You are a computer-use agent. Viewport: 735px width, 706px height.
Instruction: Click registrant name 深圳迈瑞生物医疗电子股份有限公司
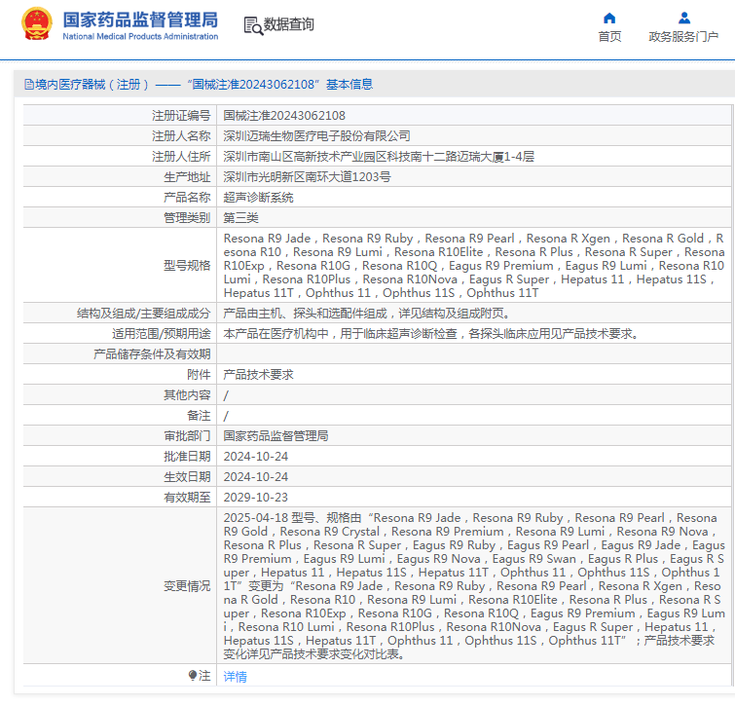point(316,136)
